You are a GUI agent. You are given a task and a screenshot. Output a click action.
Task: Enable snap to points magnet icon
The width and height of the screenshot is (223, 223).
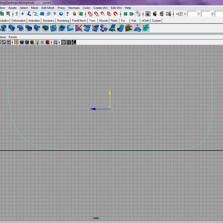tap(103, 14)
